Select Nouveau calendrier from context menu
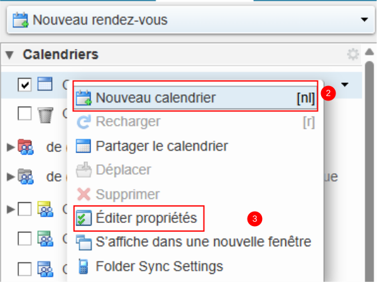Viewport: 377px width, 282px height. click(156, 98)
